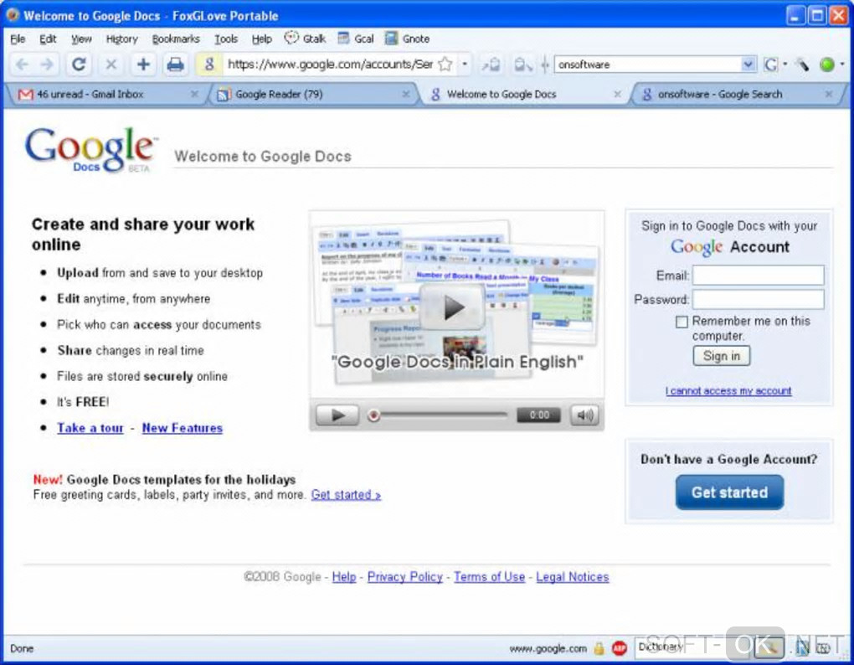Switch to the onsoftware Google Search tab

[738, 94]
